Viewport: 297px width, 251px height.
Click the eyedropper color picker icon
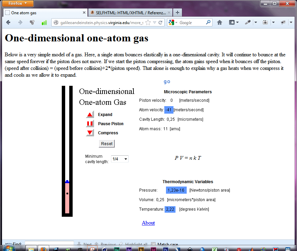point(248,22)
